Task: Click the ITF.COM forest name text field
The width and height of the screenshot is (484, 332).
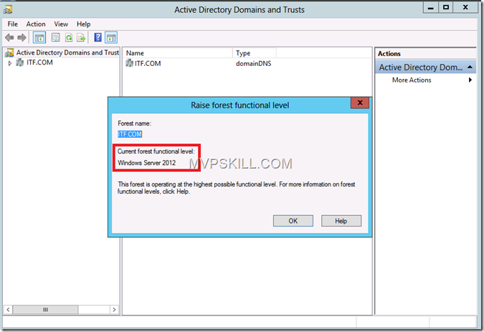Action: coord(132,134)
